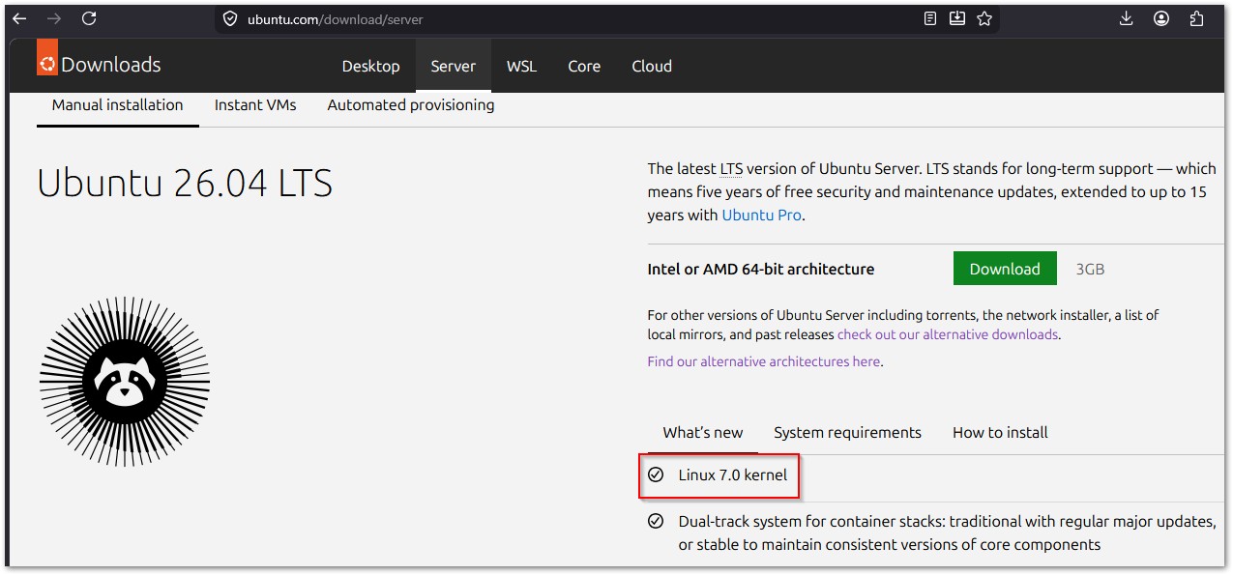The height and width of the screenshot is (575, 1233).
Task: Open the account profile icon
Action: coord(1161,18)
